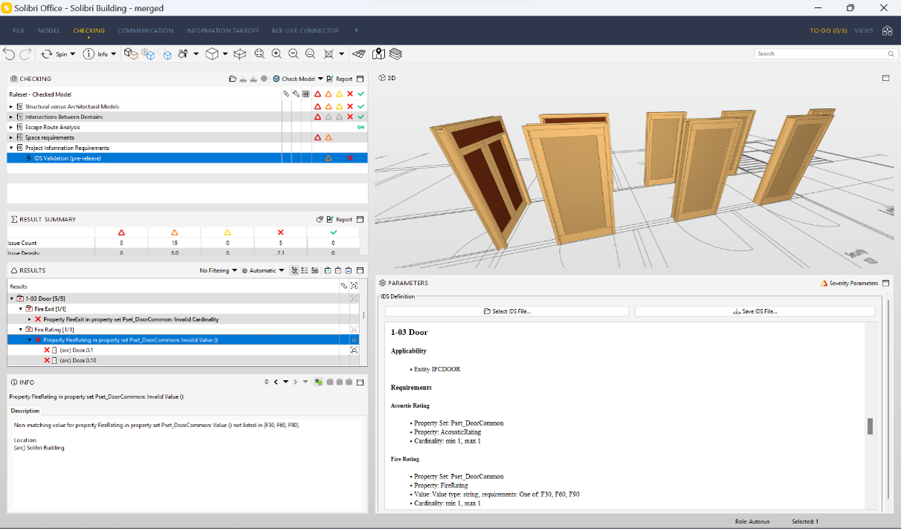Collapse the 1-03 Door result group
Screen dimensions: 904x531
coord(11,298)
